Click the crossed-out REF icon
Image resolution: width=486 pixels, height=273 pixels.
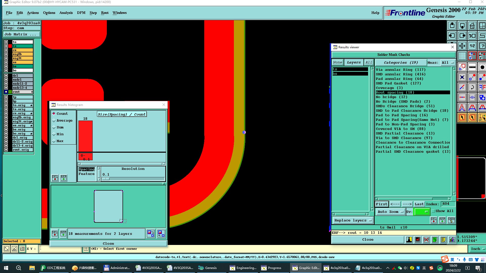[x=426, y=240]
